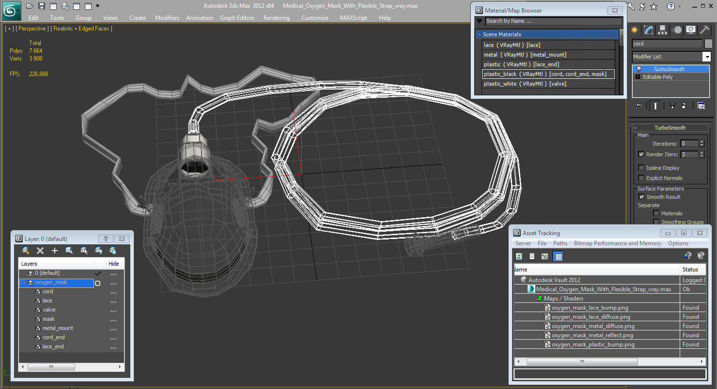Open Asset Tracking Paths menu
The height and width of the screenshot is (389, 717).
(x=560, y=243)
